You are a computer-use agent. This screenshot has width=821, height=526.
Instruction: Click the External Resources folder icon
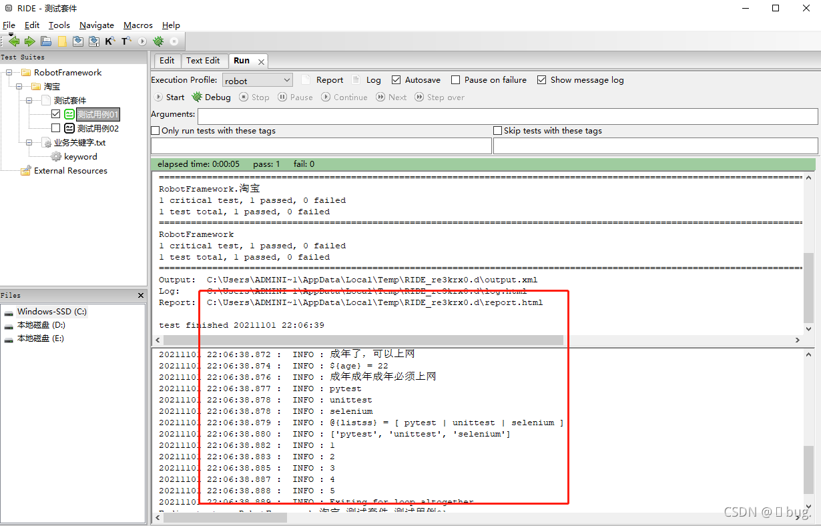(26, 170)
